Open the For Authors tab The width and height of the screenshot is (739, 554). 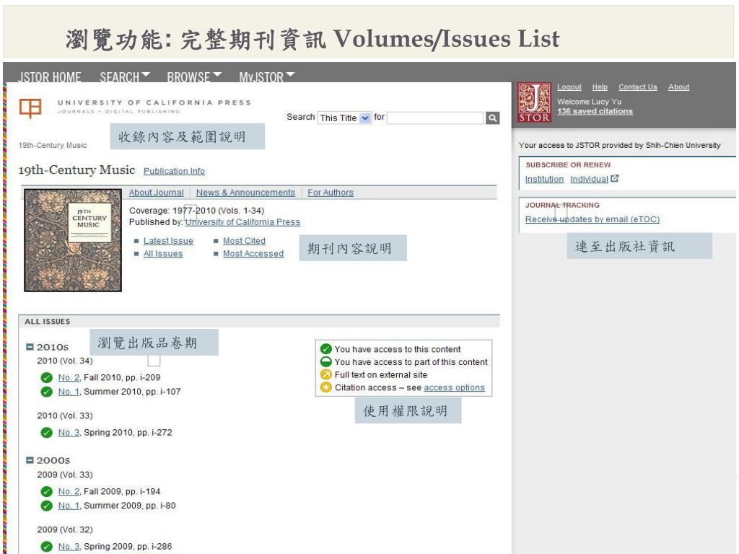click(x=331, y=192)
